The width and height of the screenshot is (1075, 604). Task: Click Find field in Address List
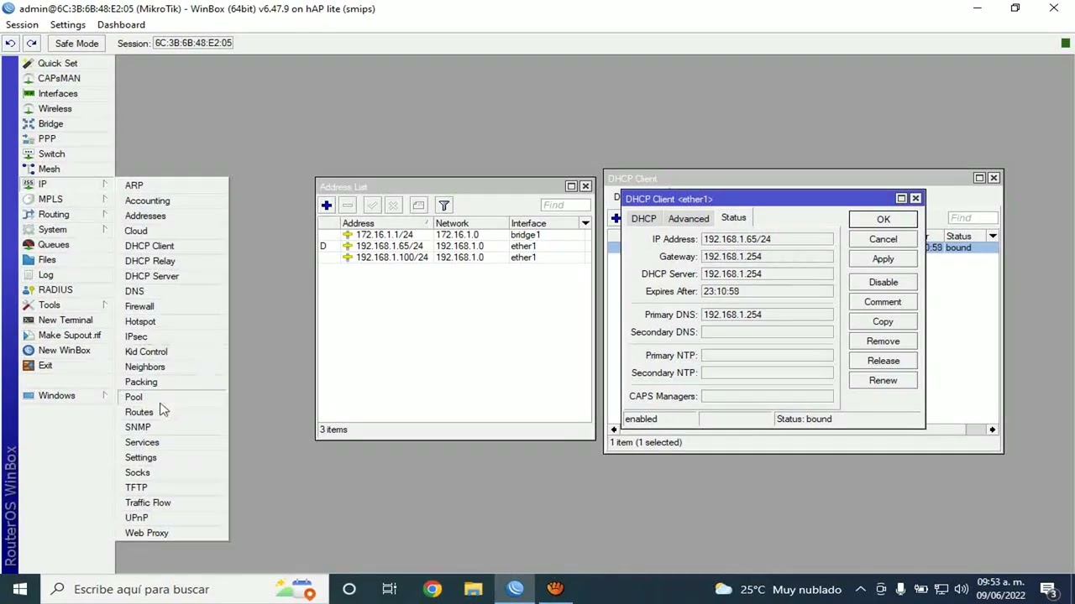point(565,205)
